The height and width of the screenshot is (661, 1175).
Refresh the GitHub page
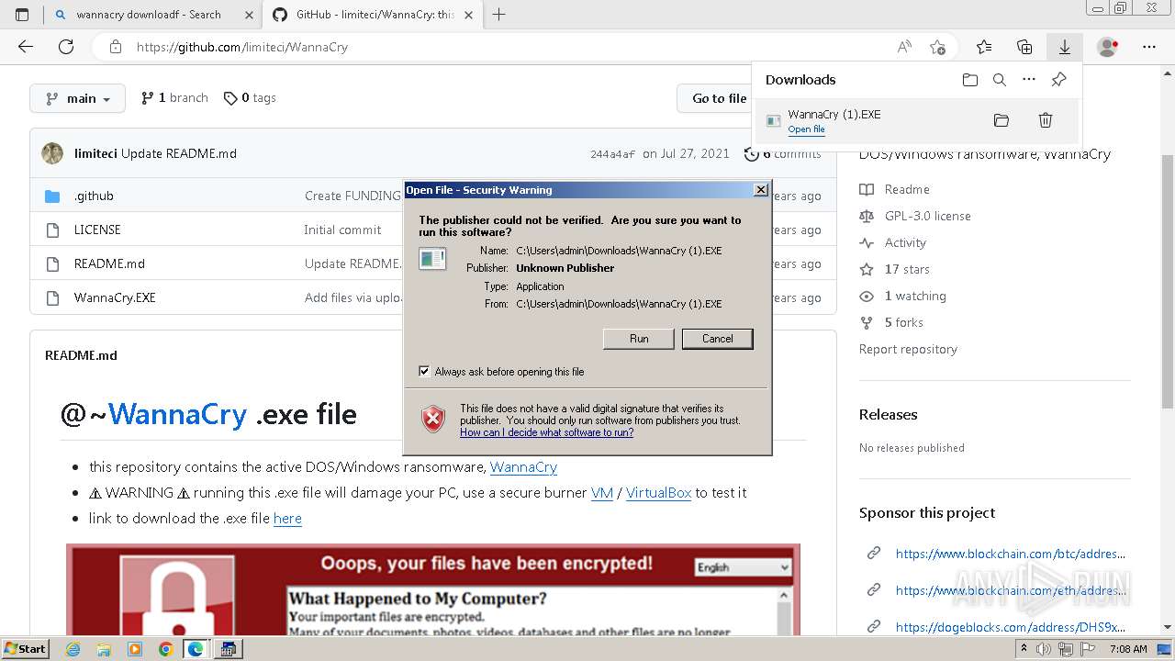click(x=66, y=47)
